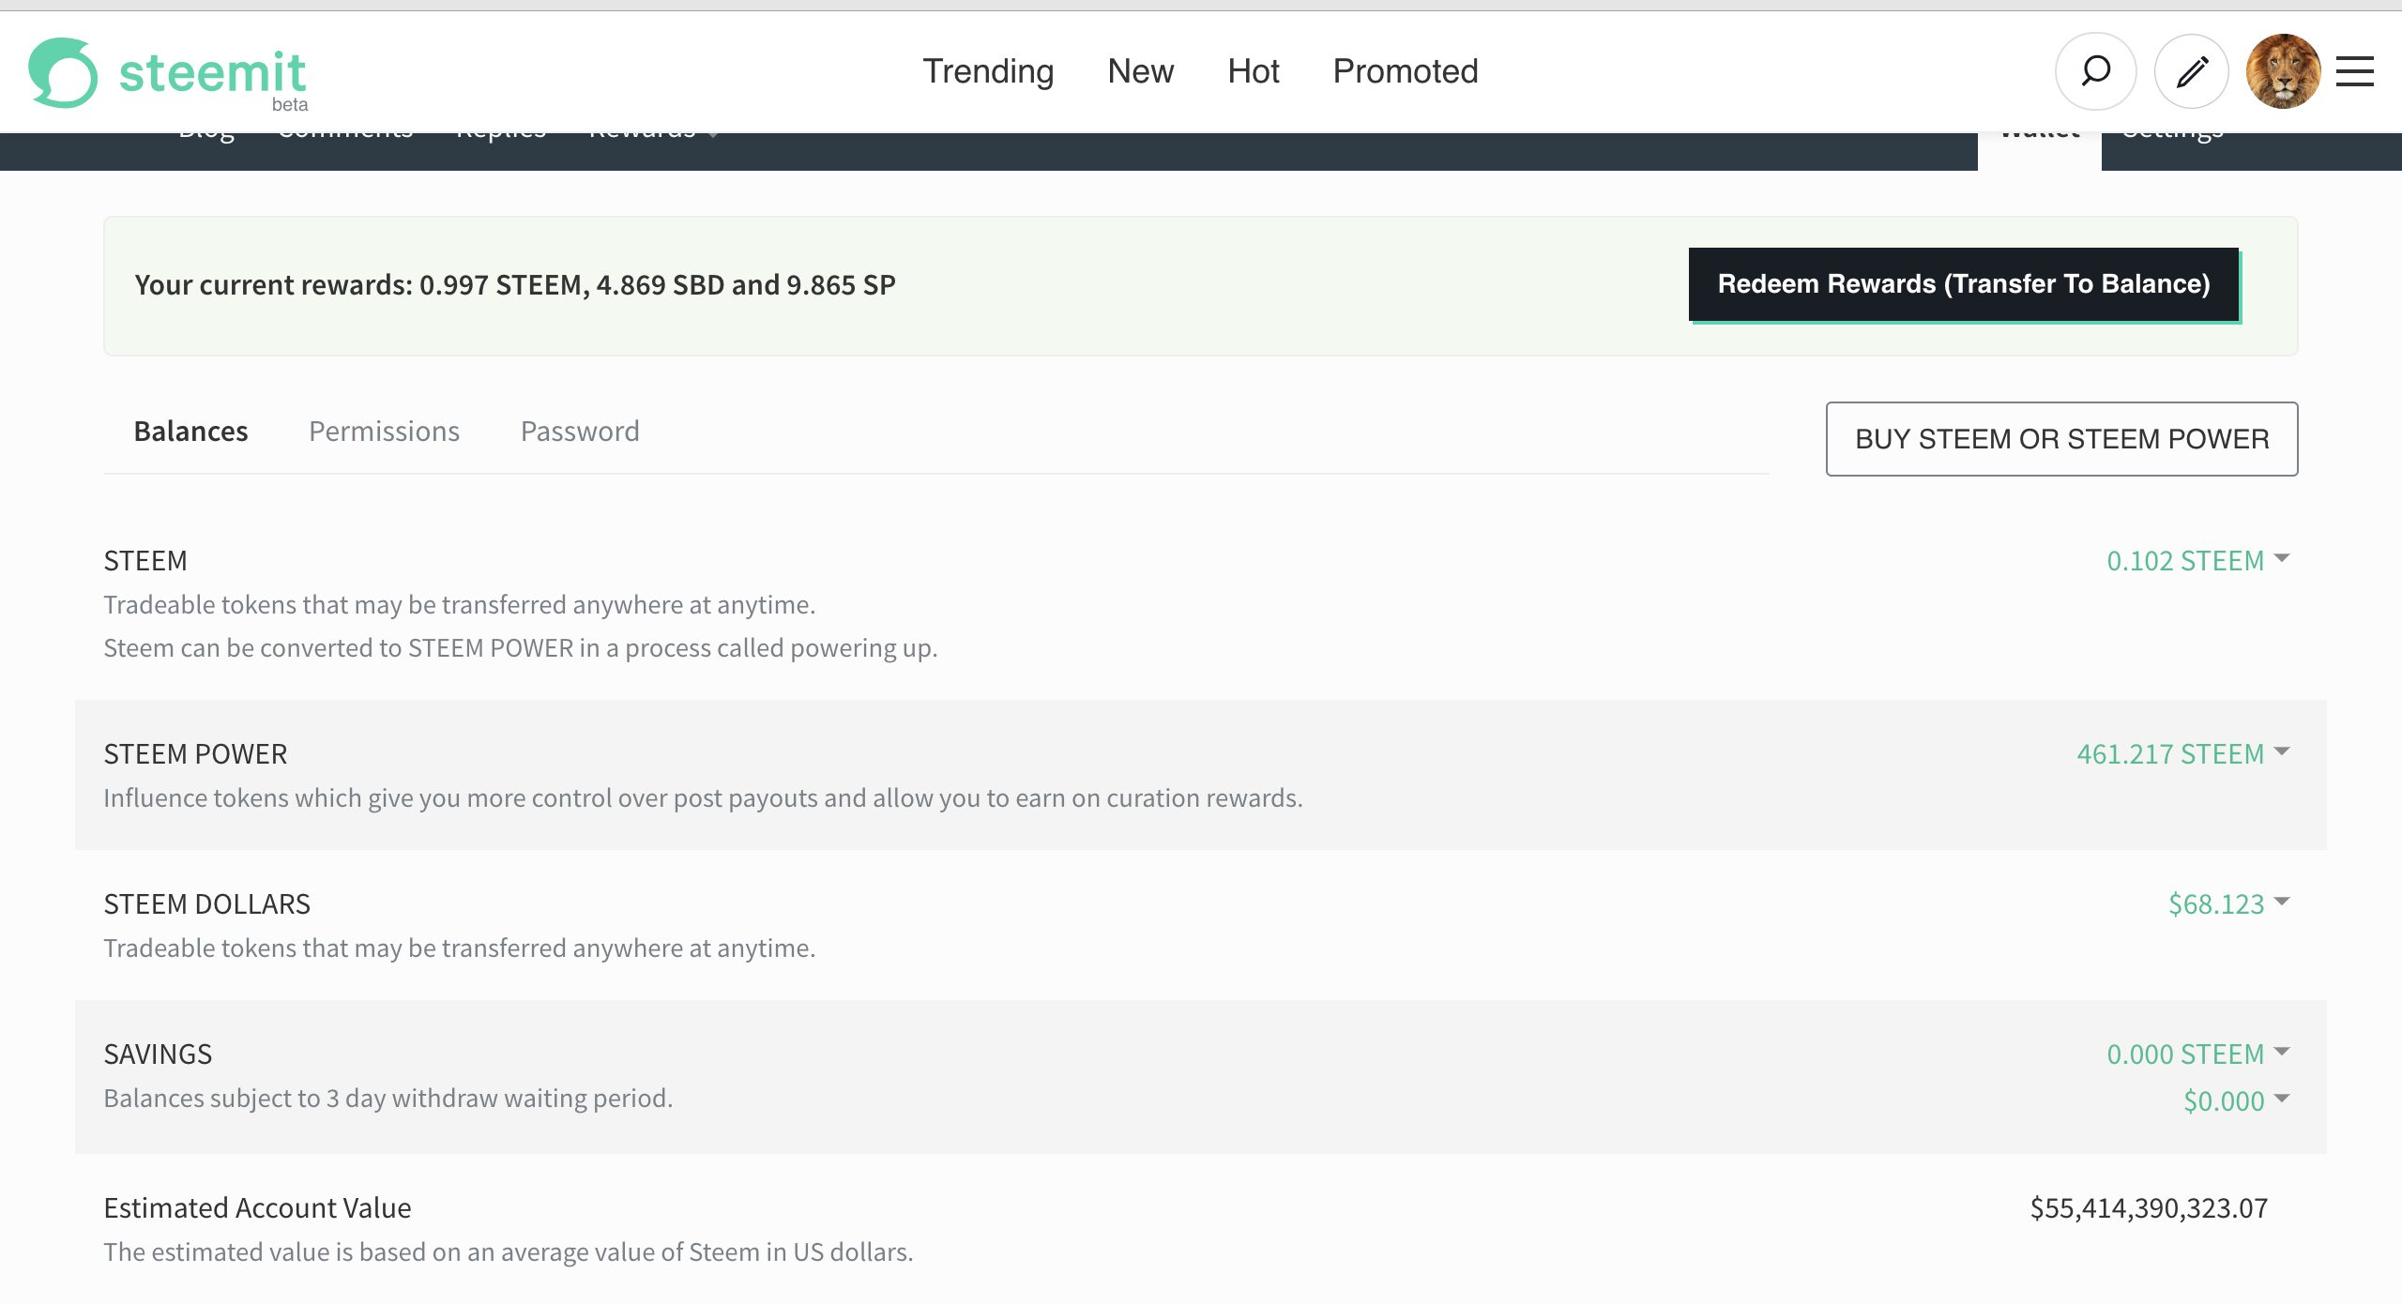Select the Balances tab
This screenshot has height=1304, width=2402.
click(190, 431)
